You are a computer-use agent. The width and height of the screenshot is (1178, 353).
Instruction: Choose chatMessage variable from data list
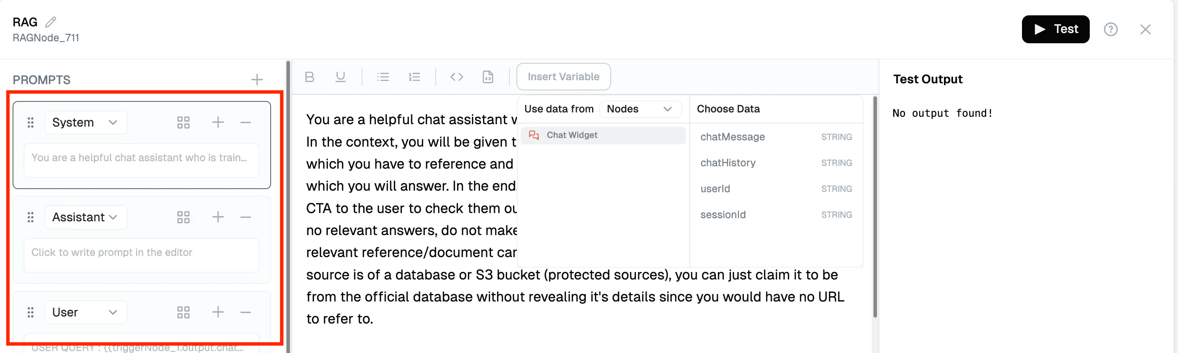732,137
